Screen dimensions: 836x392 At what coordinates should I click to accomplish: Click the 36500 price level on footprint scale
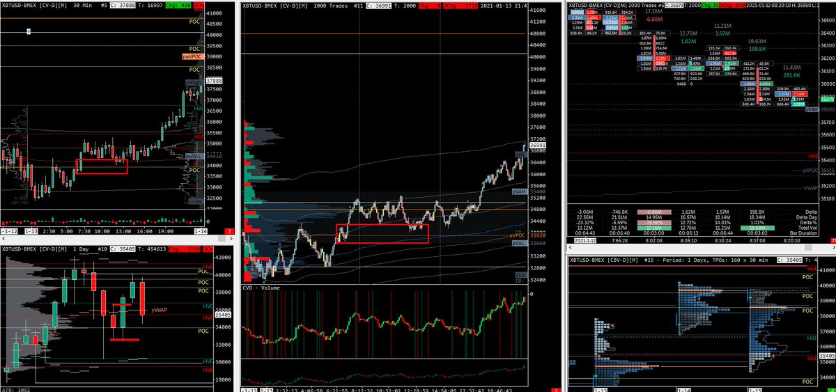click(x=826, y=20)
